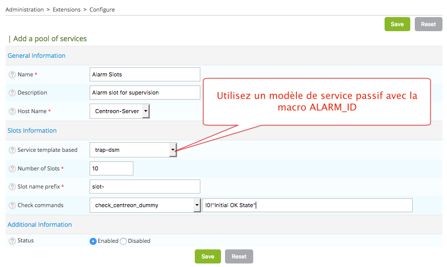The image size is (447, 267).
Task: Click help icon beside Description label
Action: click(x=12, y=93)
